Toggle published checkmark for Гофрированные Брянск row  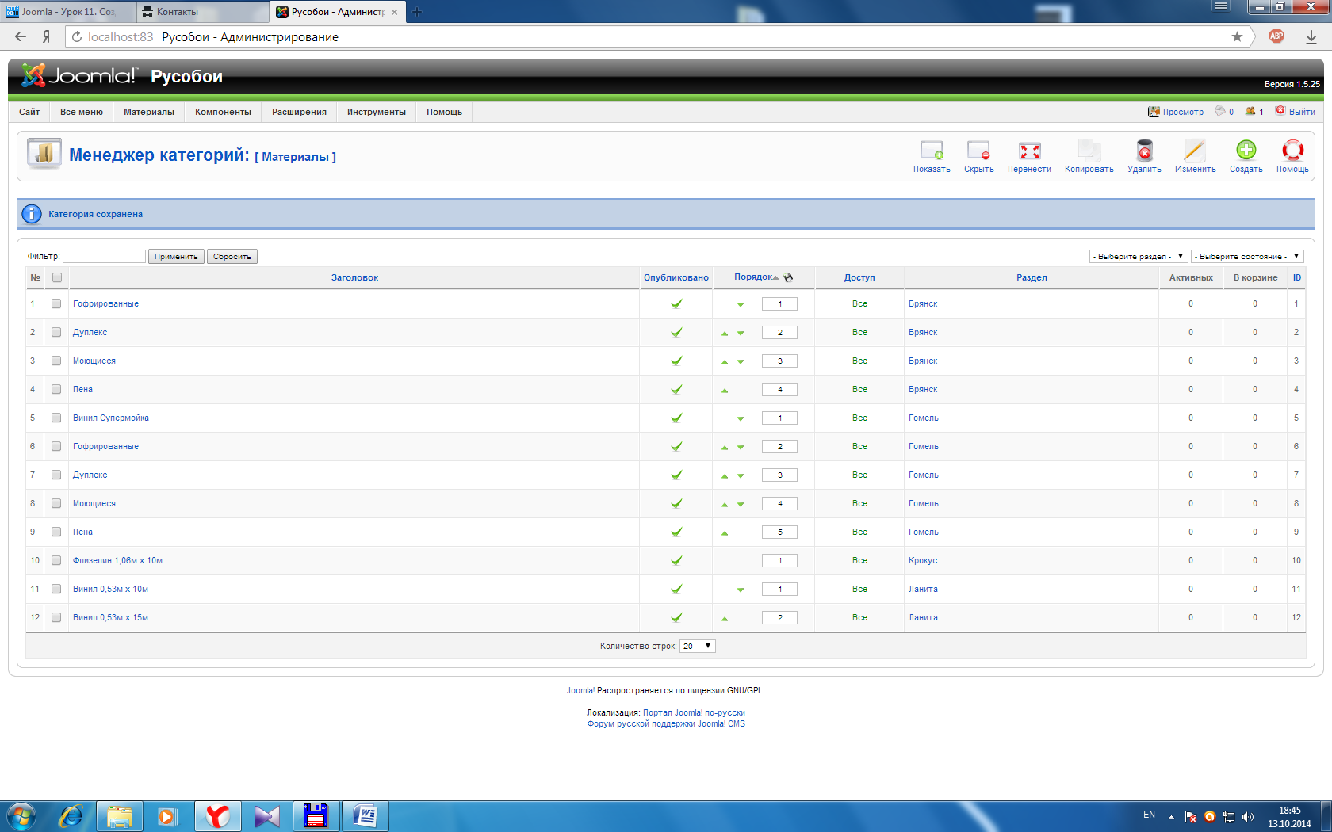point(676,304)
